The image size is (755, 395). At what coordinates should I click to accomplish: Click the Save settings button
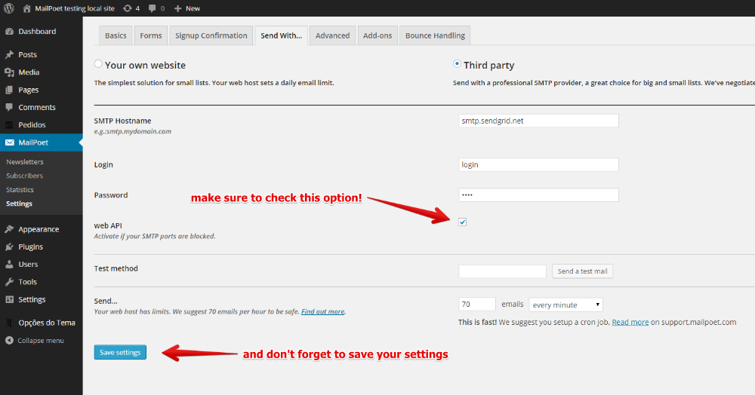120,352
